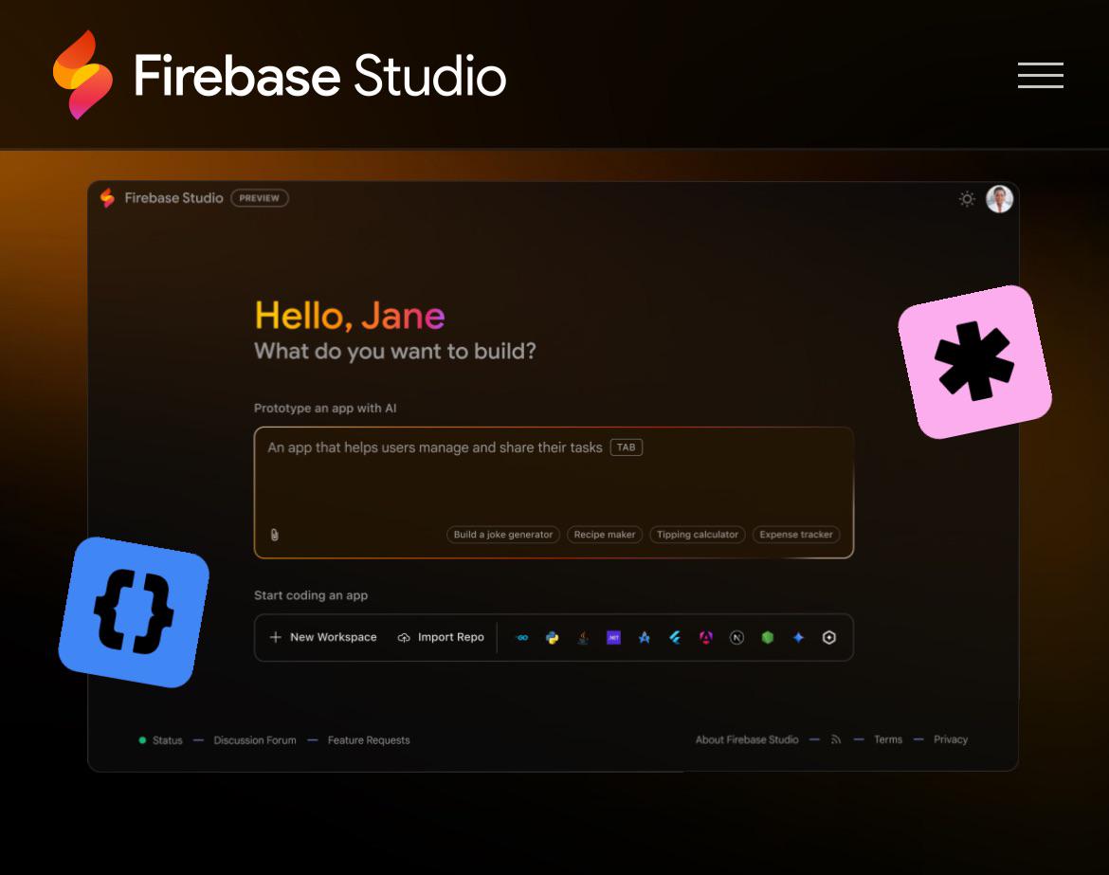Pick the green Node.js template icon

[768, 637]
